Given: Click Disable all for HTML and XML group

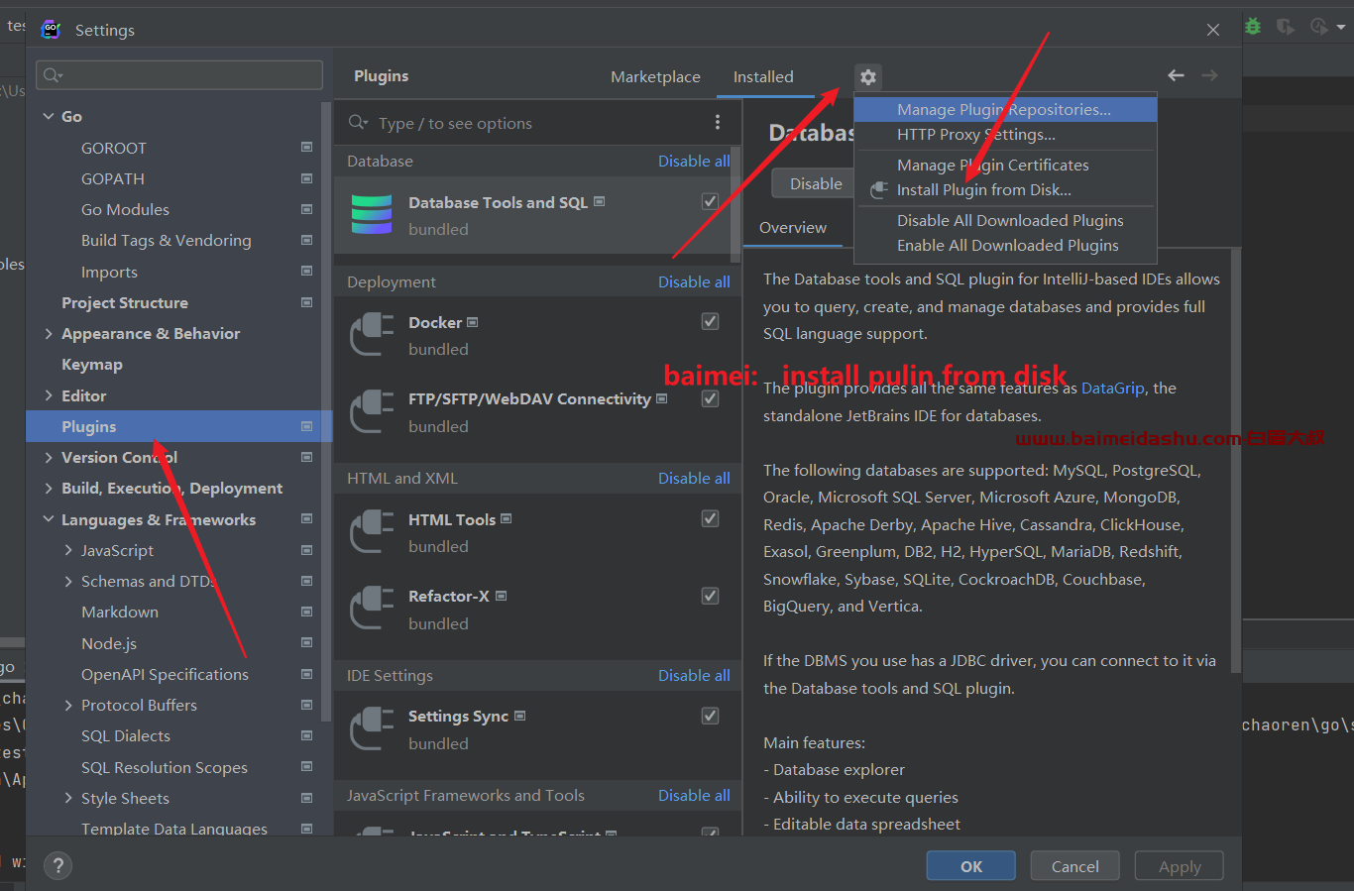Looking at the screenshot, I should pyautogui.click(x=694, y=478).
